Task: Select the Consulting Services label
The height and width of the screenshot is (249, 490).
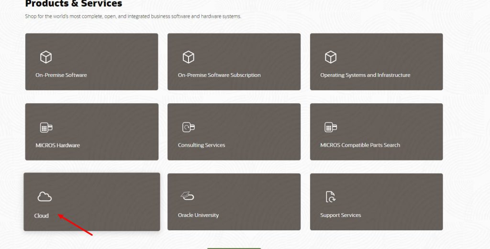Action: click(x=201, y=145)
